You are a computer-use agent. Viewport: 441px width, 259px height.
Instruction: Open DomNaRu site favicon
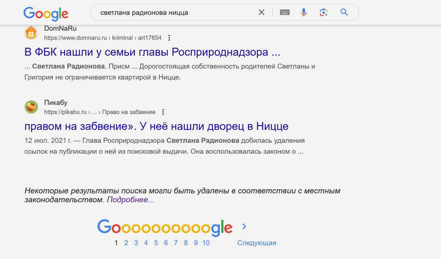pos(31,33)
